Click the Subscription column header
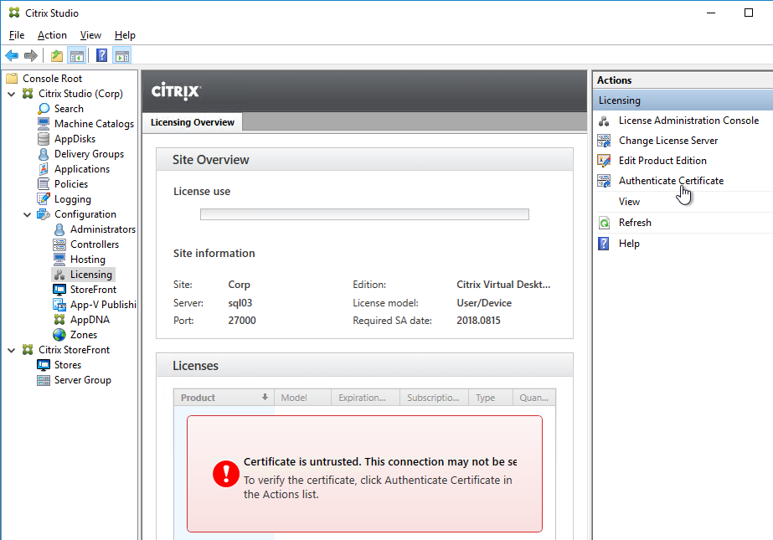773x540 pixels. pos(435,398)
